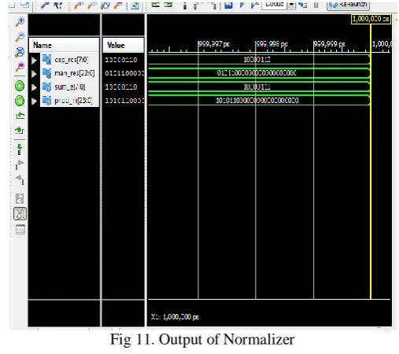Viewport: 399px width, 354px height.
Task: Click the Zoom to Full View icon
Action: tap(20, 52)
